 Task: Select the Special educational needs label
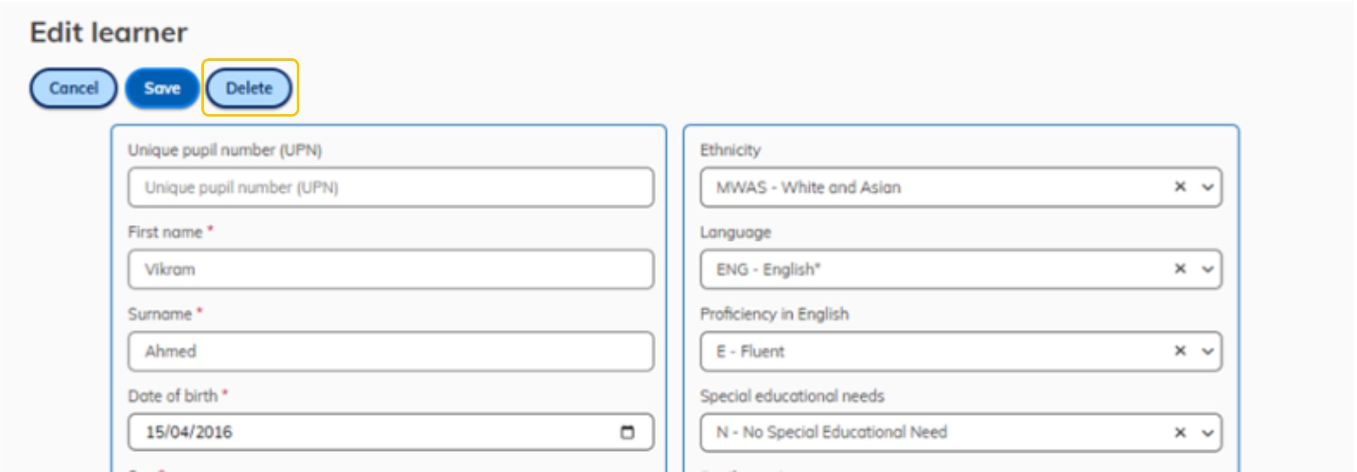click(x=792, y=396)
